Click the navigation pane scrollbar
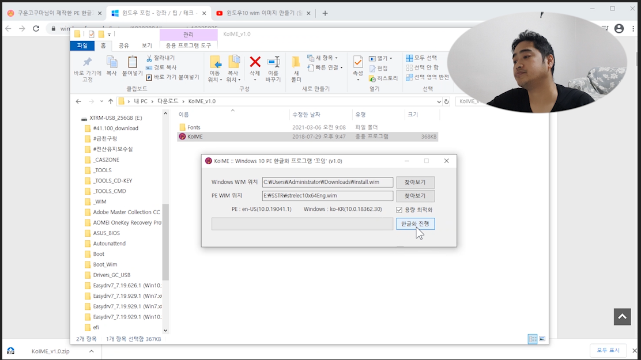 (x=165, y=242)
